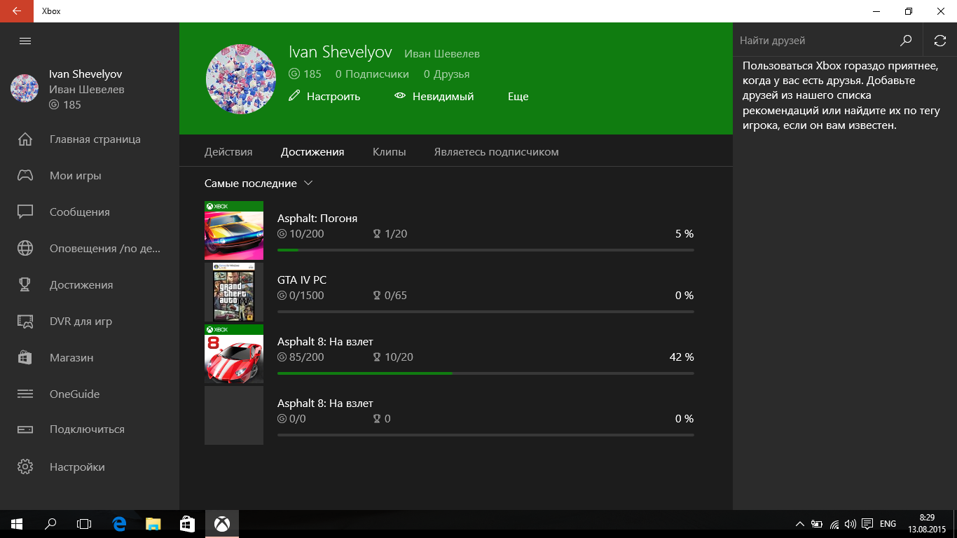Open the Windows Start menu

coord(16,524)
